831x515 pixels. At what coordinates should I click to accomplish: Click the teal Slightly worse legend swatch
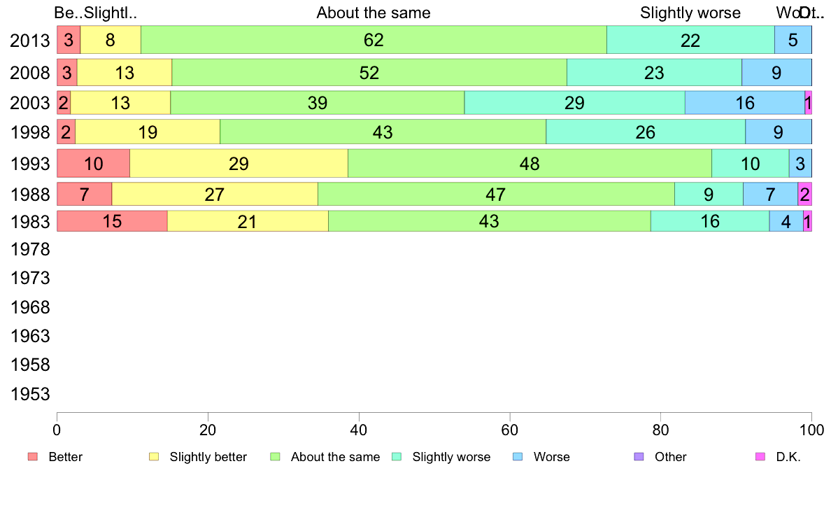point(397,457)
